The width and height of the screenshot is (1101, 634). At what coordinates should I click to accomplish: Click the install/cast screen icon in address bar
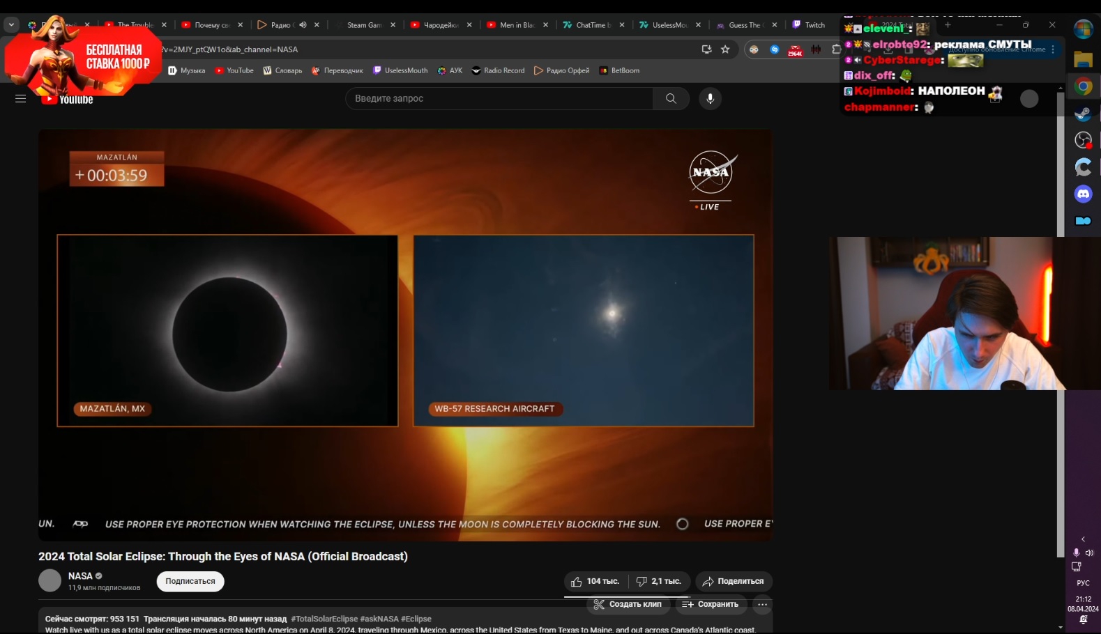click(x=706, y=49)
